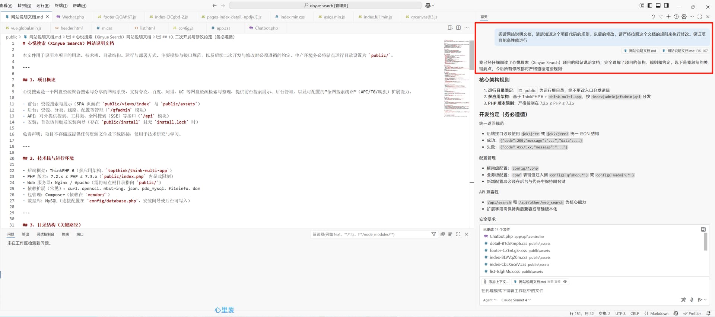
Task: Open attached 网站说明文档.md:136-167 chip
Action: pyautogui.click(x=684, y=51)
